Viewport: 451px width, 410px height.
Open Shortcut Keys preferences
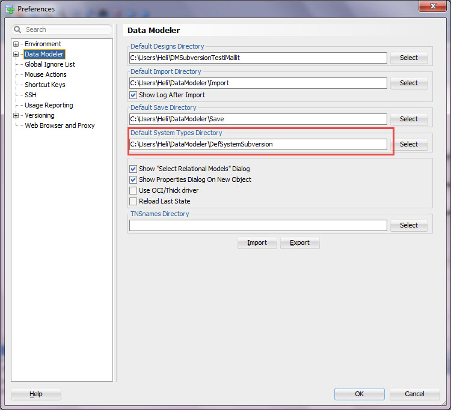[x=44, y=85]
